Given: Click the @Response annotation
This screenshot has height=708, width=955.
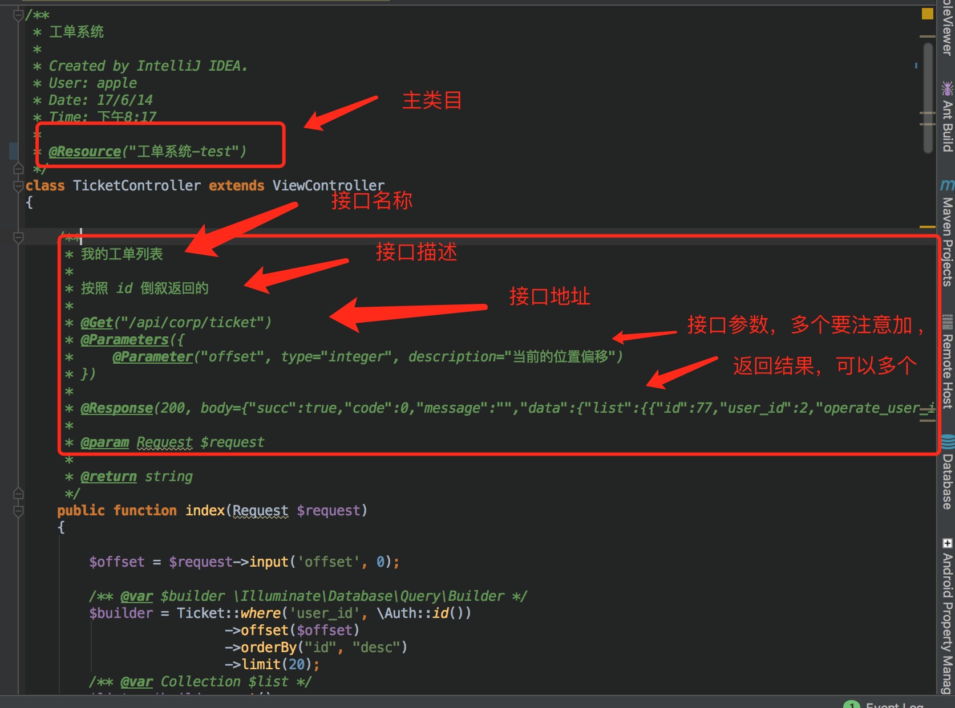Looking at the screenshot, I should [x=117, y=408].
